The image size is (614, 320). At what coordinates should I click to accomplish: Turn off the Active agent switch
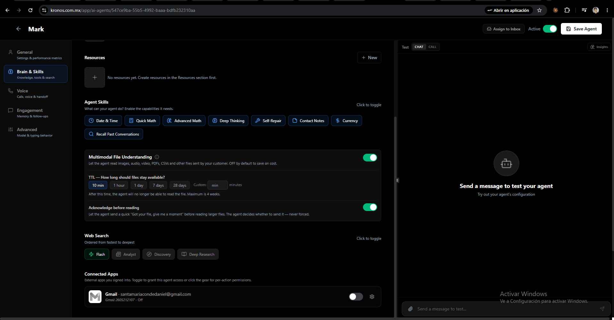[550, 29]
